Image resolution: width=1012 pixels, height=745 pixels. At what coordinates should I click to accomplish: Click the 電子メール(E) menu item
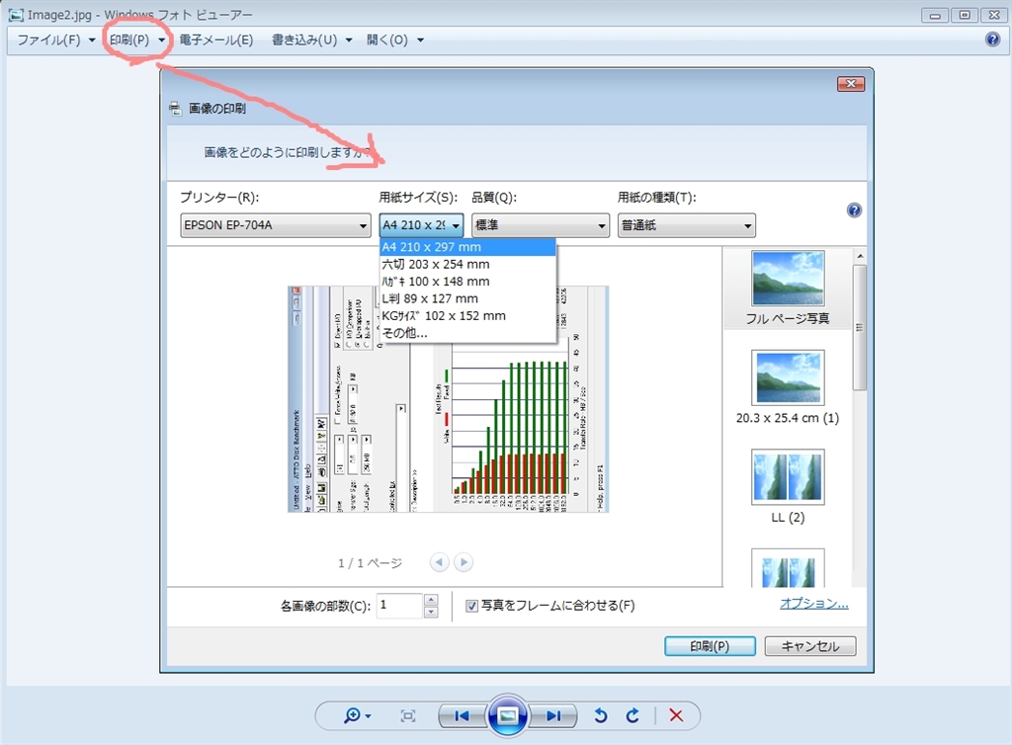pyautogui.click(x=216, y=40)
